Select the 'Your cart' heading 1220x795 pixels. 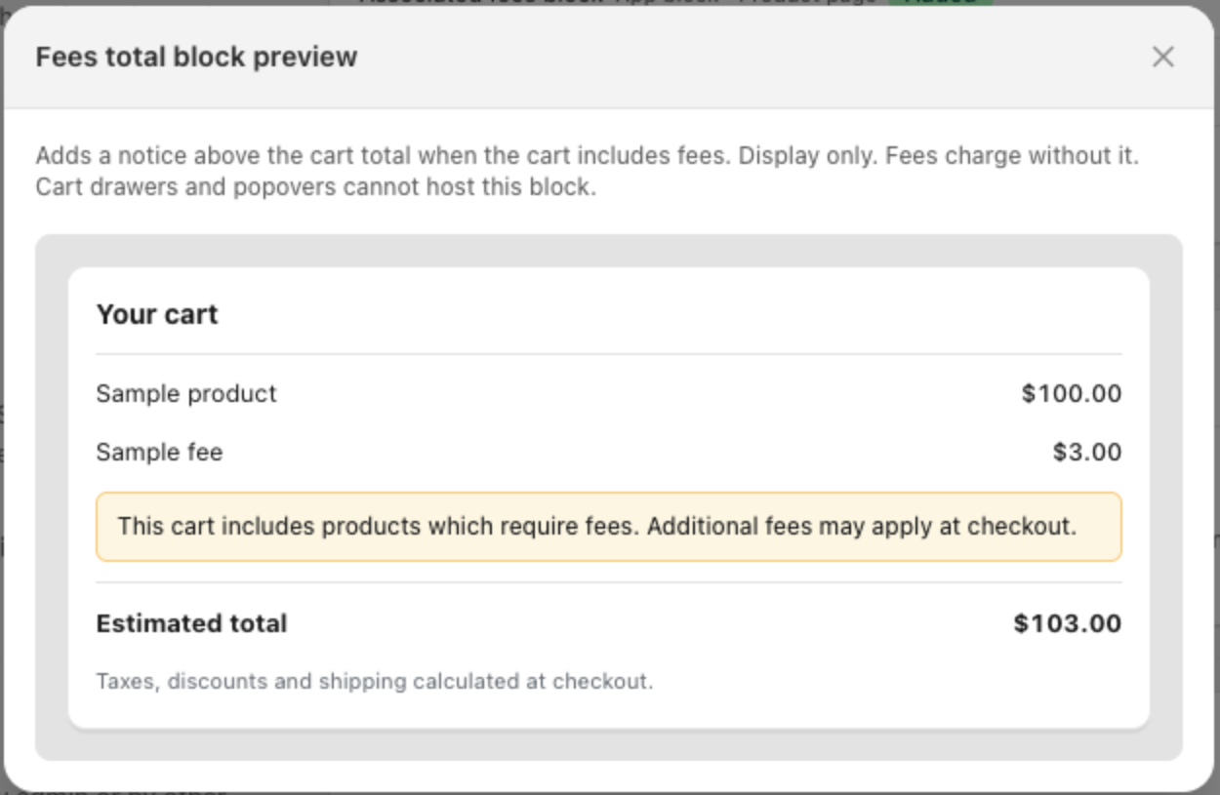point(157,314)
